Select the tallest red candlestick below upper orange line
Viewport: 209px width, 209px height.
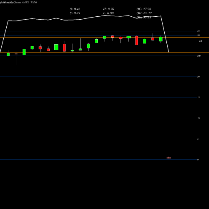pyautogui.click(x=137, y=41)
